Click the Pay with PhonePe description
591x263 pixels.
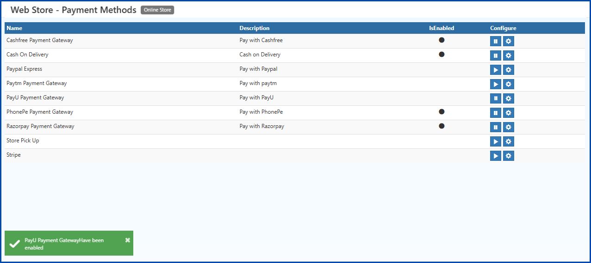point(261,112)
